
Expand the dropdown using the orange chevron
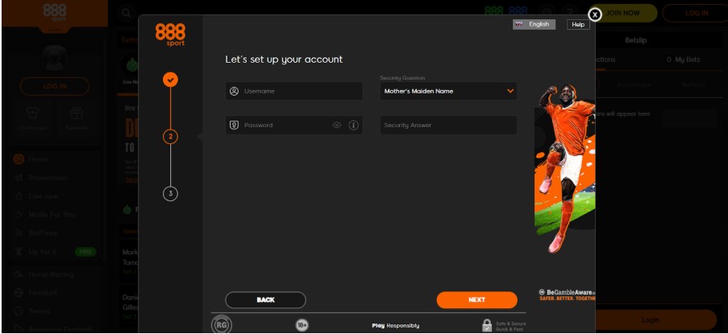coord(510,91)
